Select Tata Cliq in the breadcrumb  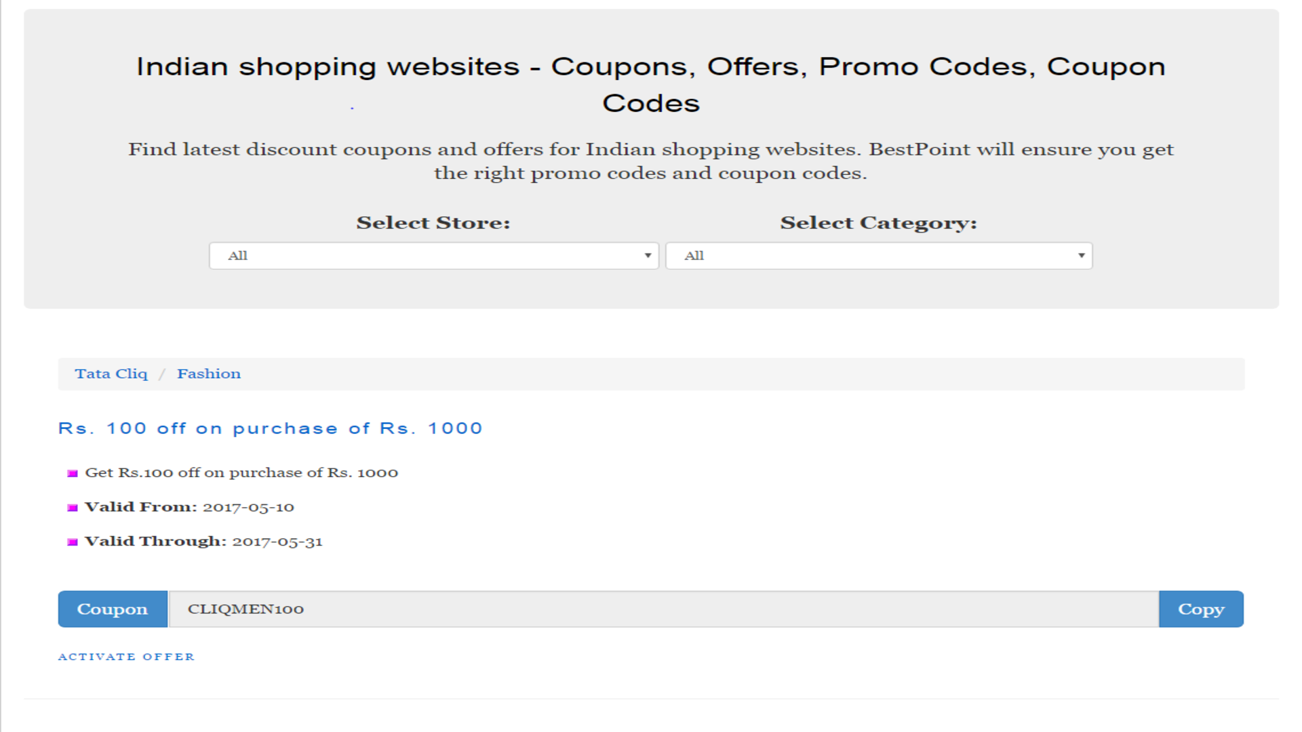(x=111, y=373)
